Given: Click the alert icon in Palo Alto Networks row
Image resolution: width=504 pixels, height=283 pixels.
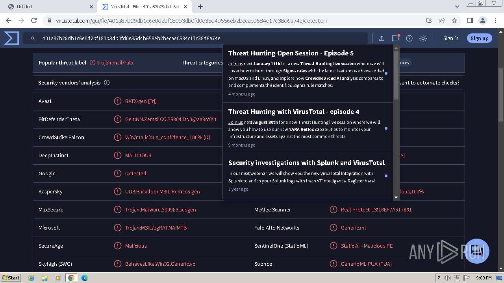Looking at the screenshot, I should click(x=333, y=228).
